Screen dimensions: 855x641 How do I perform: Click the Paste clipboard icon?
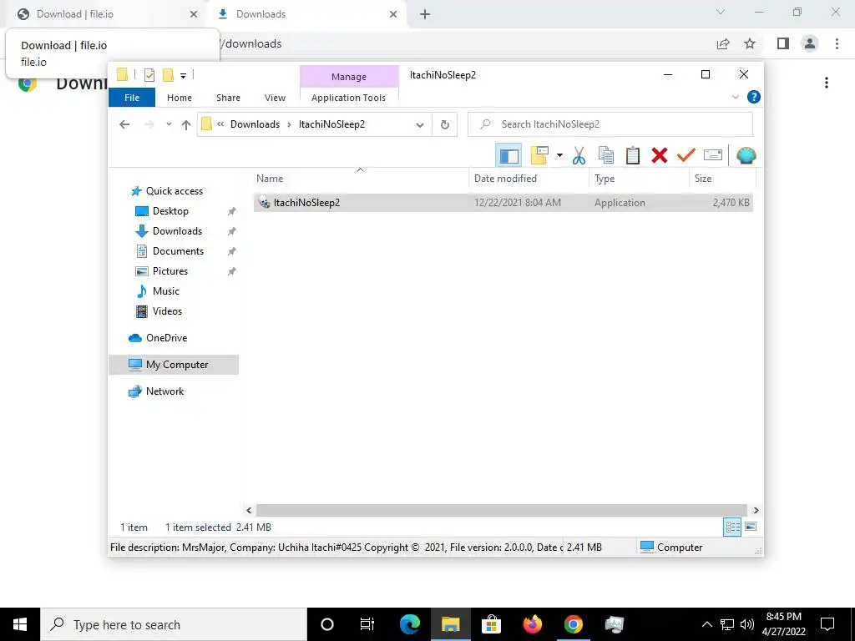pos(633,156)
